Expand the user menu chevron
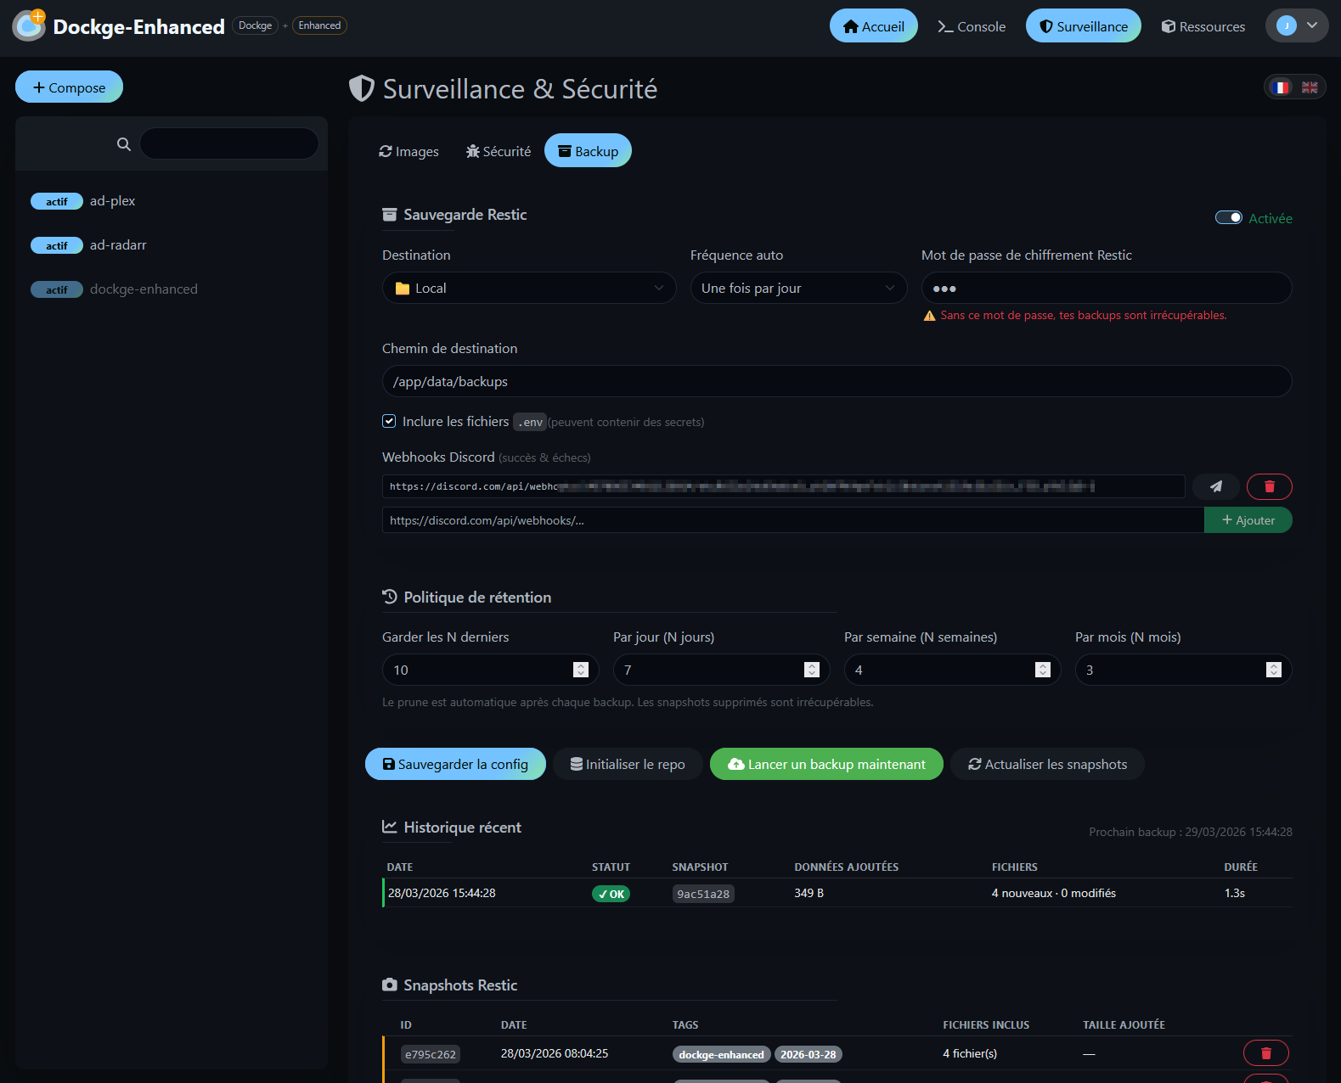 1312,25
